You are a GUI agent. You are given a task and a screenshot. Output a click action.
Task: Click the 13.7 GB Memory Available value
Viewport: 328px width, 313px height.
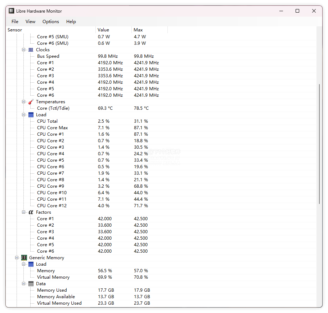pos(106,297)
